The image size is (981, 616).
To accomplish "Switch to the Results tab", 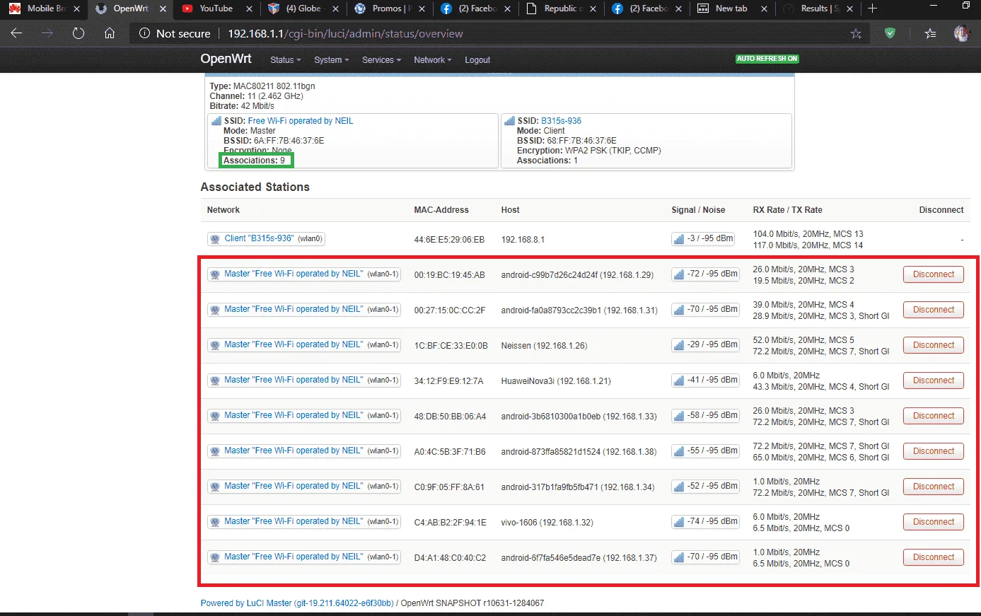I will pos(819,8).
